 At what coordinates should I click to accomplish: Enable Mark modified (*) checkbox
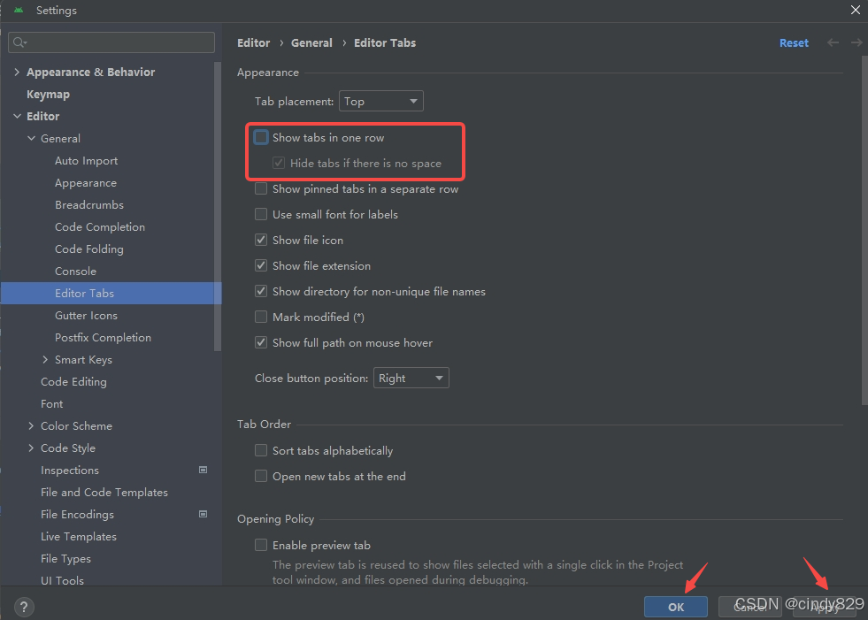[x=261, y=317]
